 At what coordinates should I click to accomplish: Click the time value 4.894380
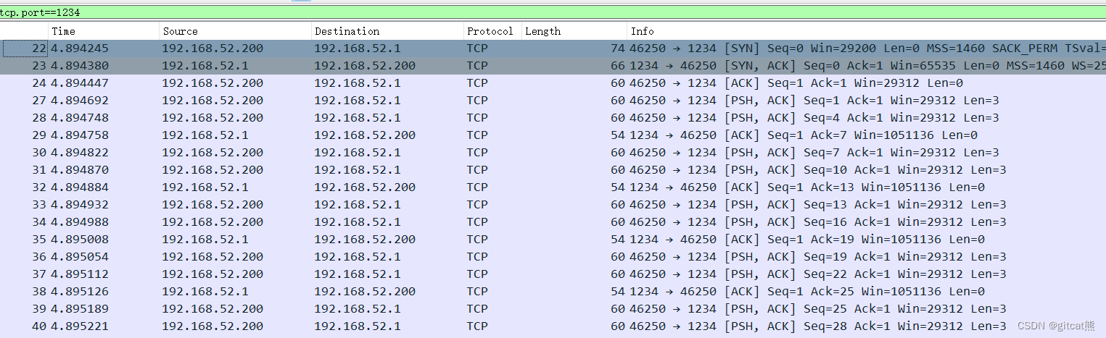point(80,66)
